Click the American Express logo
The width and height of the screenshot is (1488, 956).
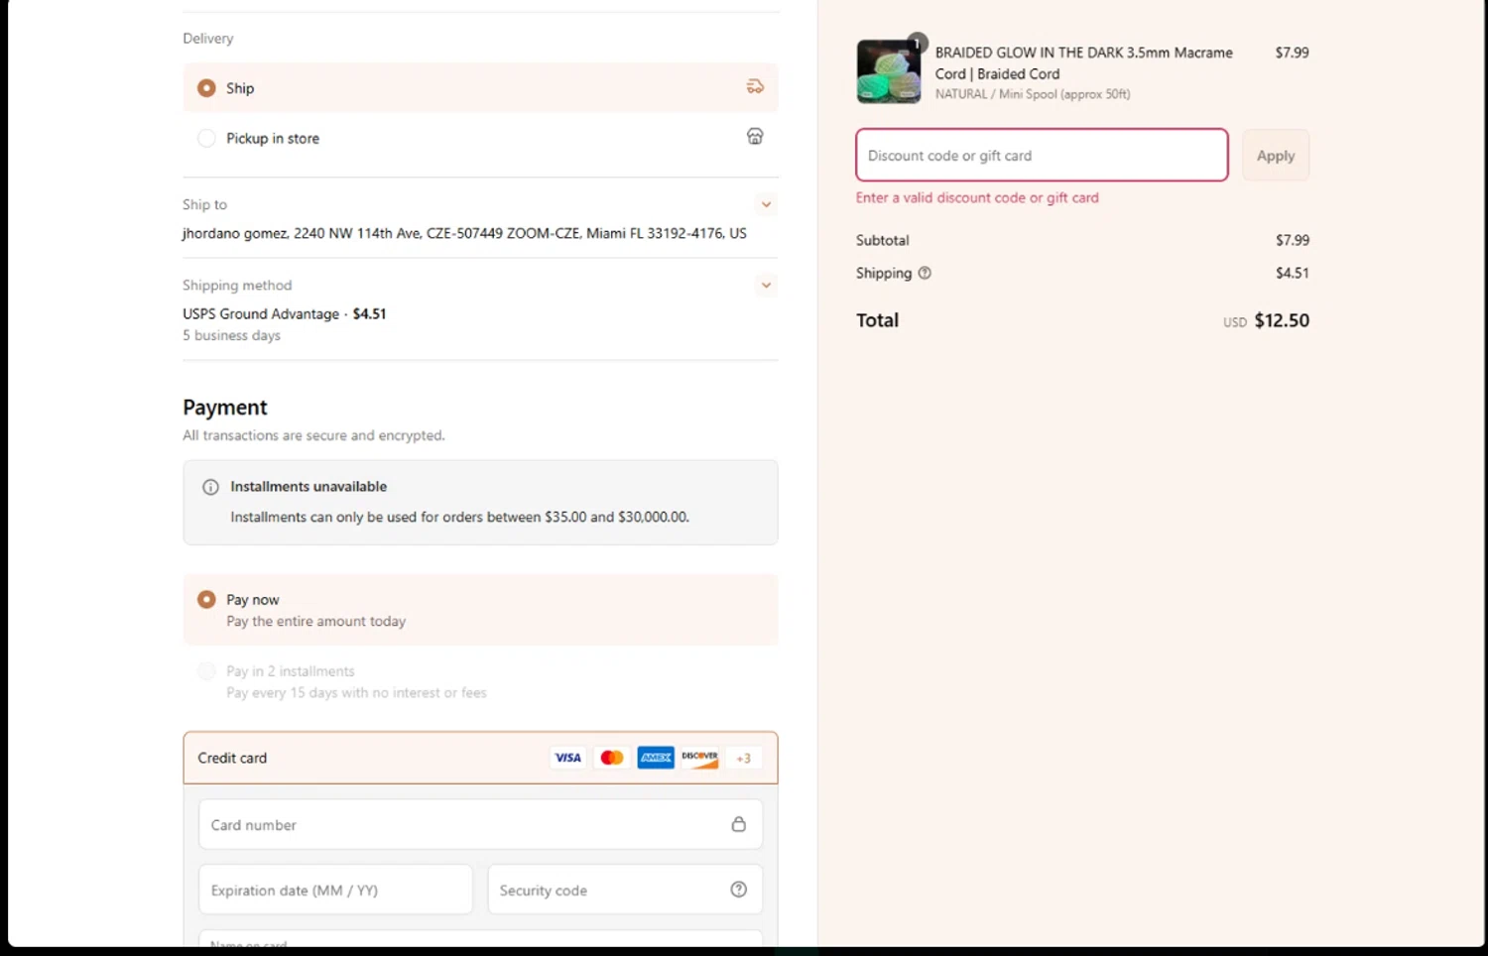tap(656, 758)
